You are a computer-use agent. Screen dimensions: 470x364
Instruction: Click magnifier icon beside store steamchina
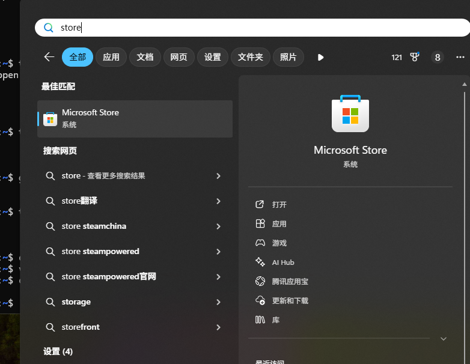[x=50, y=226]
